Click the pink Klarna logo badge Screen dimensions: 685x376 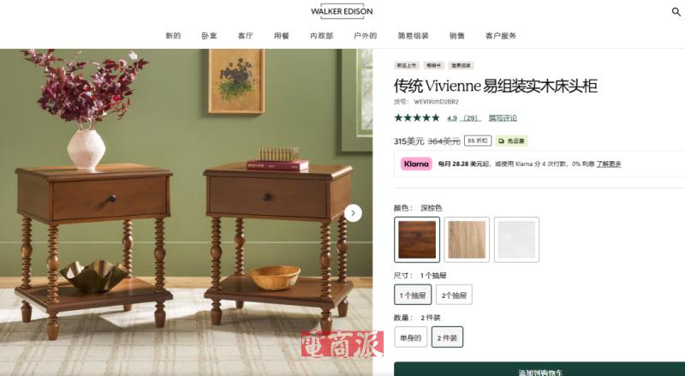click(416, 164)
